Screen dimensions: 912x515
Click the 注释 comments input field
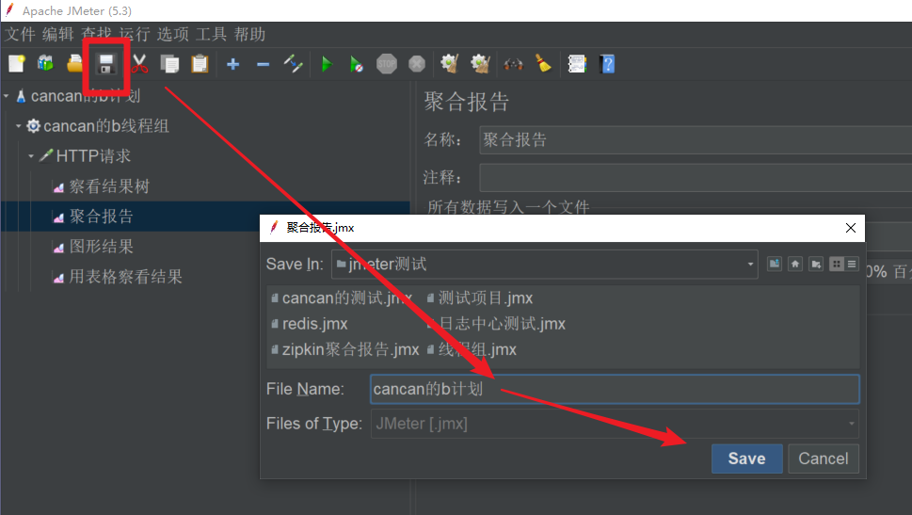click(695, 178)
